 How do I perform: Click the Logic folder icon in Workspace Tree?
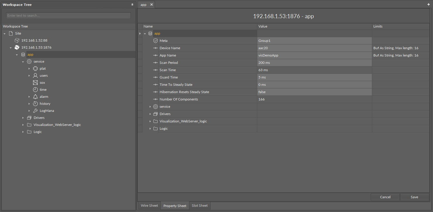[29, 132]
